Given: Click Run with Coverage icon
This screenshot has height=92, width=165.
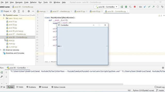Looking at the screenshot, I should (x=130, y=7).
